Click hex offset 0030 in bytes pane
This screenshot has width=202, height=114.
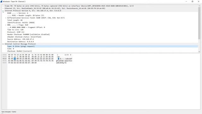(4, 61)
